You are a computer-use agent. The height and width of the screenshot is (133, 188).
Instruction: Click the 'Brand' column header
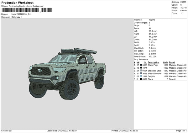coord(172,62)
